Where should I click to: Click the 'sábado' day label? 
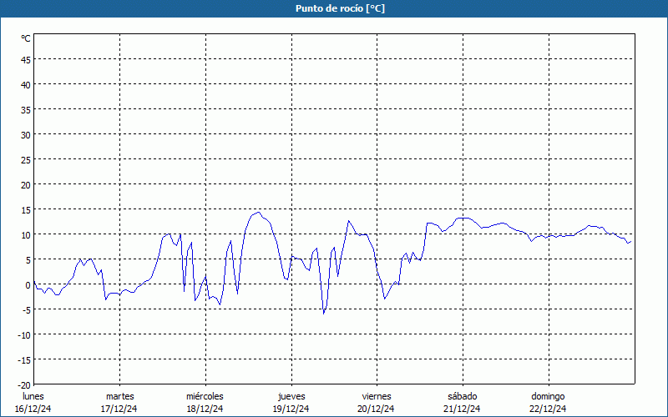[463, 396]
